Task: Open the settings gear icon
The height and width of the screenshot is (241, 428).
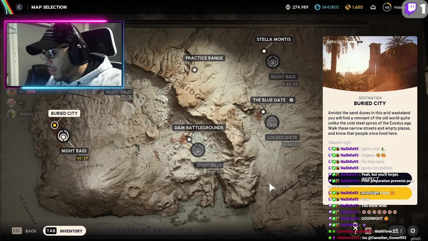Action: 413,231
